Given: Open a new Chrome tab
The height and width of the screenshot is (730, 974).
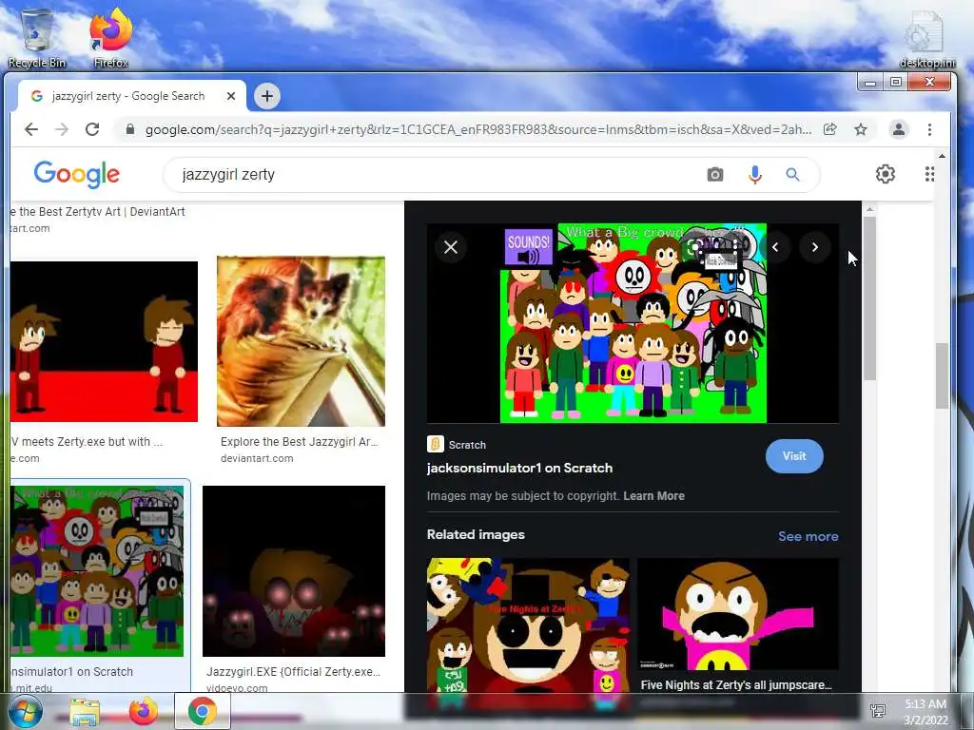Looking at the screenshot, I should pos(267,96).
